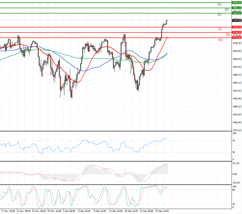Click the 16 Dec 12:00 time label
Viewport: 242px width, 214px height.
click(x=131, y=211)
